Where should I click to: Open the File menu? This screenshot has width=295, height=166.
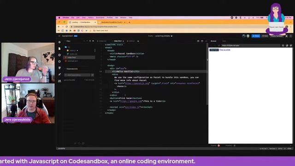click(73, 18)
